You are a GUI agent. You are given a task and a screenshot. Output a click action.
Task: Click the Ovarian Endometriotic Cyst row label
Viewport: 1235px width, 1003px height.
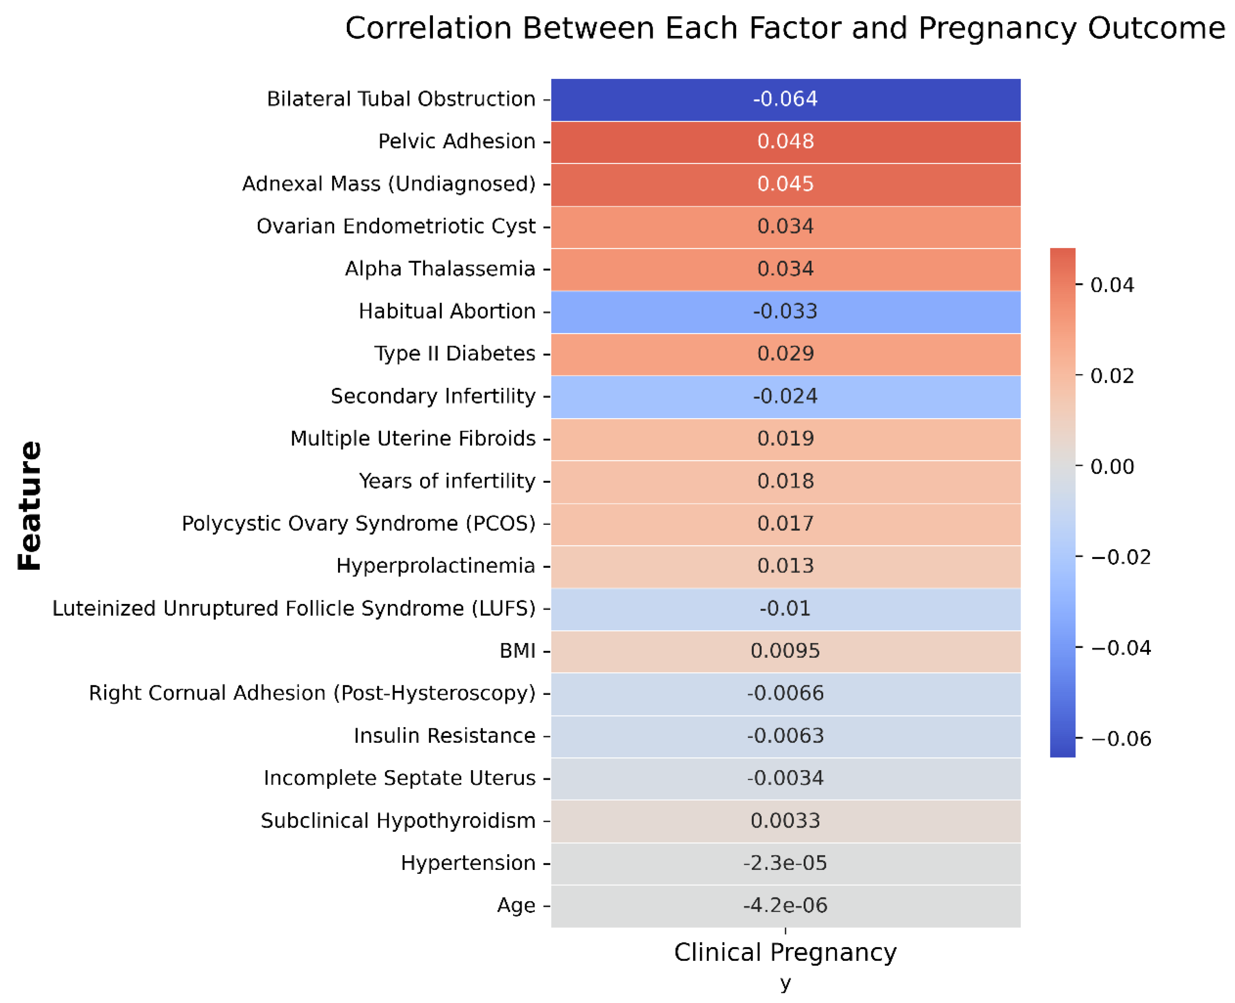tap(396, 226)
